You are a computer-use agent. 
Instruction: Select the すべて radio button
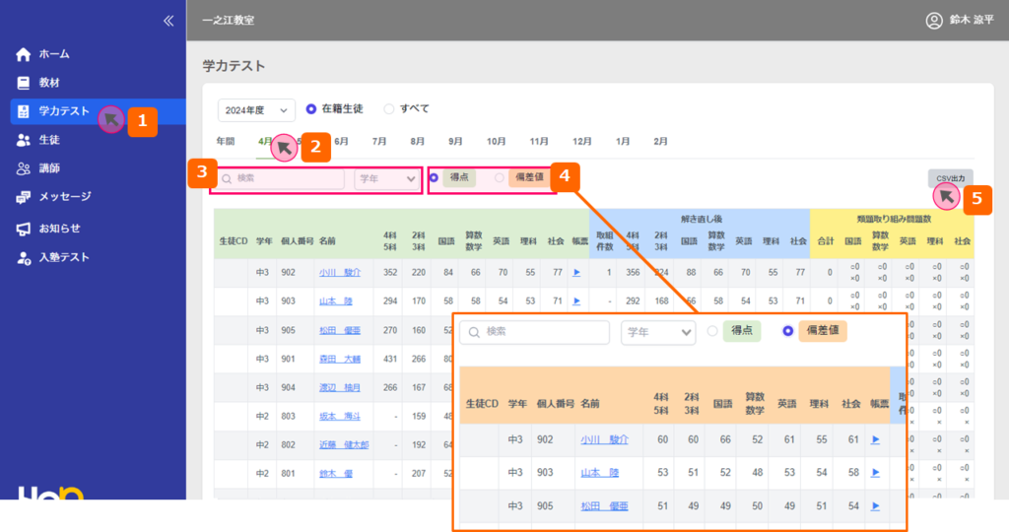[388, 109]
